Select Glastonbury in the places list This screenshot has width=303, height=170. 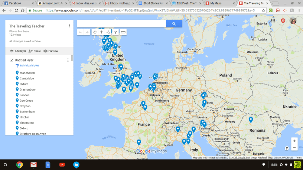click(27, 89)
